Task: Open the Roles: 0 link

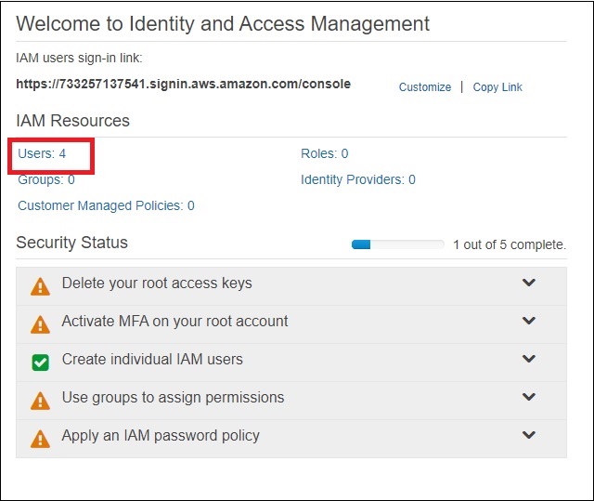Action: [324, 153]
